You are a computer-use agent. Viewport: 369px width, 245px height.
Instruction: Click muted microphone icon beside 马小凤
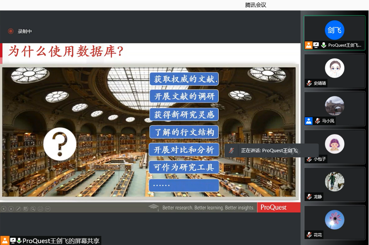click(x=317, y=121)
